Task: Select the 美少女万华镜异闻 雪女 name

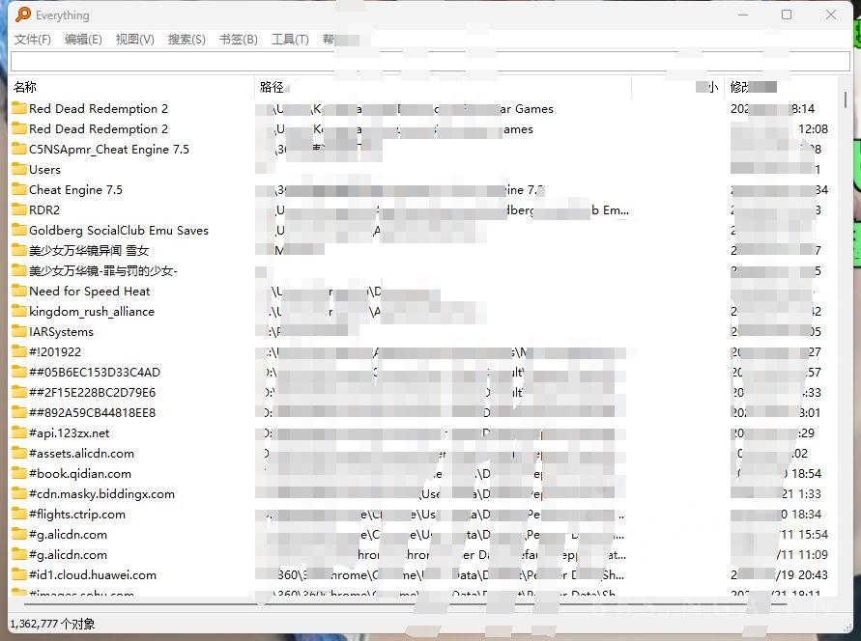Action: [89, 251]
